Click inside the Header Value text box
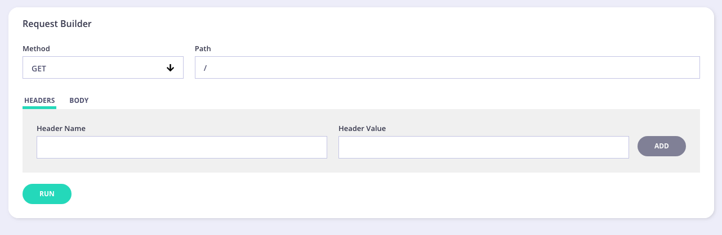Screen dimensions: 722x235 pos(483,147)
